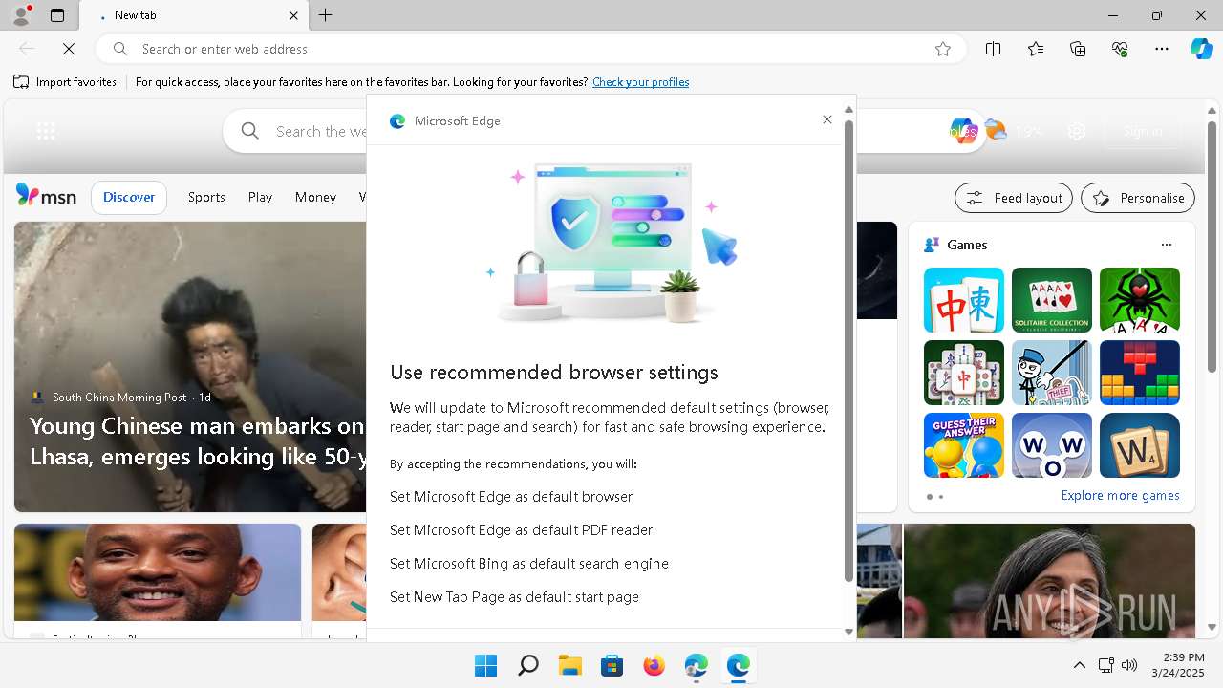Open Firefox from taskbar
The height and width of the screenshot is (688, 1223).
click(x=654, y=665)
